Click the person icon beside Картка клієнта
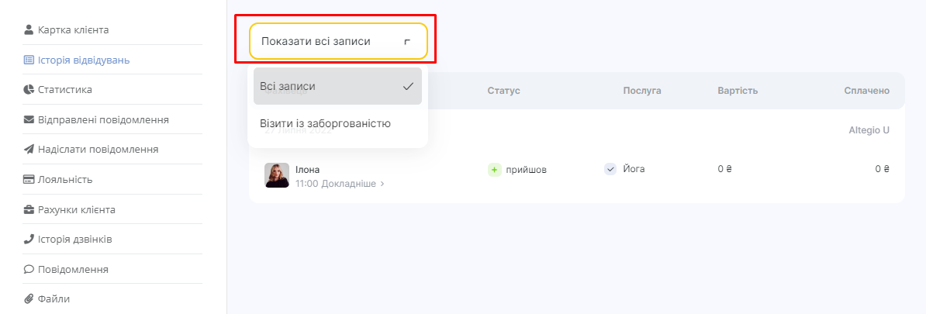 pos(29,29)
